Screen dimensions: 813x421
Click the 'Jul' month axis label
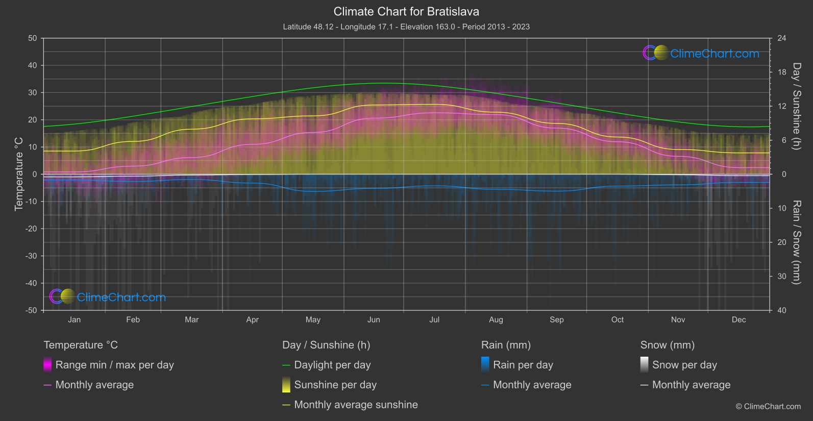coord(434,319)
